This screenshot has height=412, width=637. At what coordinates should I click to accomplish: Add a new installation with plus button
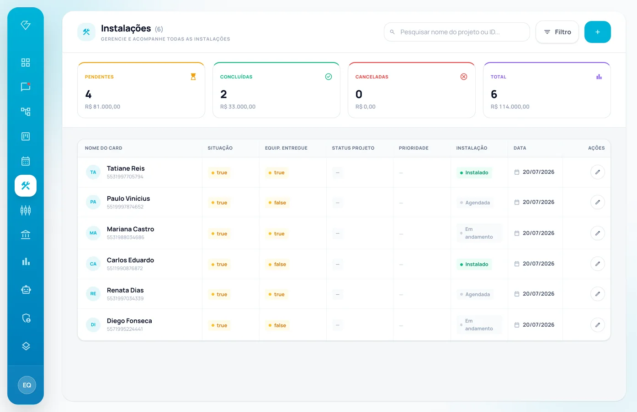click(597, 32)
